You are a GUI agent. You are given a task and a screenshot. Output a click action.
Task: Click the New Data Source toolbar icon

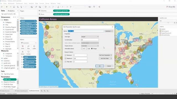[18, 7]
